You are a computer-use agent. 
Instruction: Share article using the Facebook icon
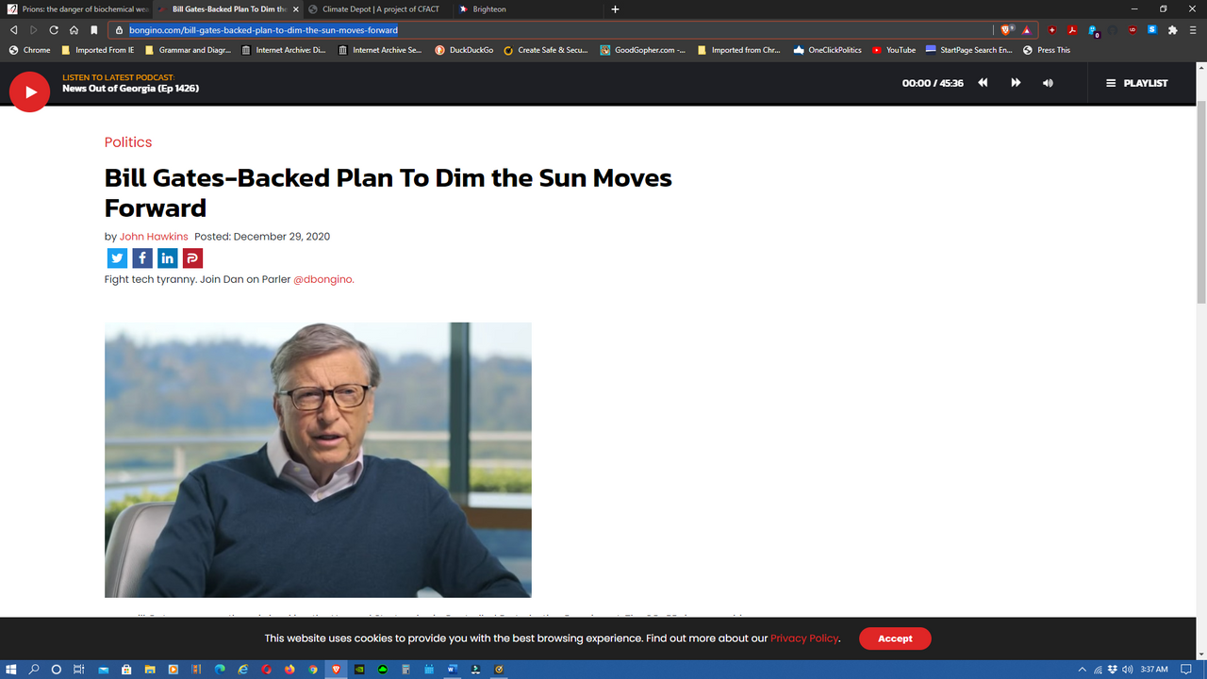point(142,258)
